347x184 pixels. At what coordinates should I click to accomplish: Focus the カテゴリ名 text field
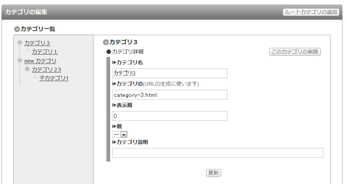170,73
